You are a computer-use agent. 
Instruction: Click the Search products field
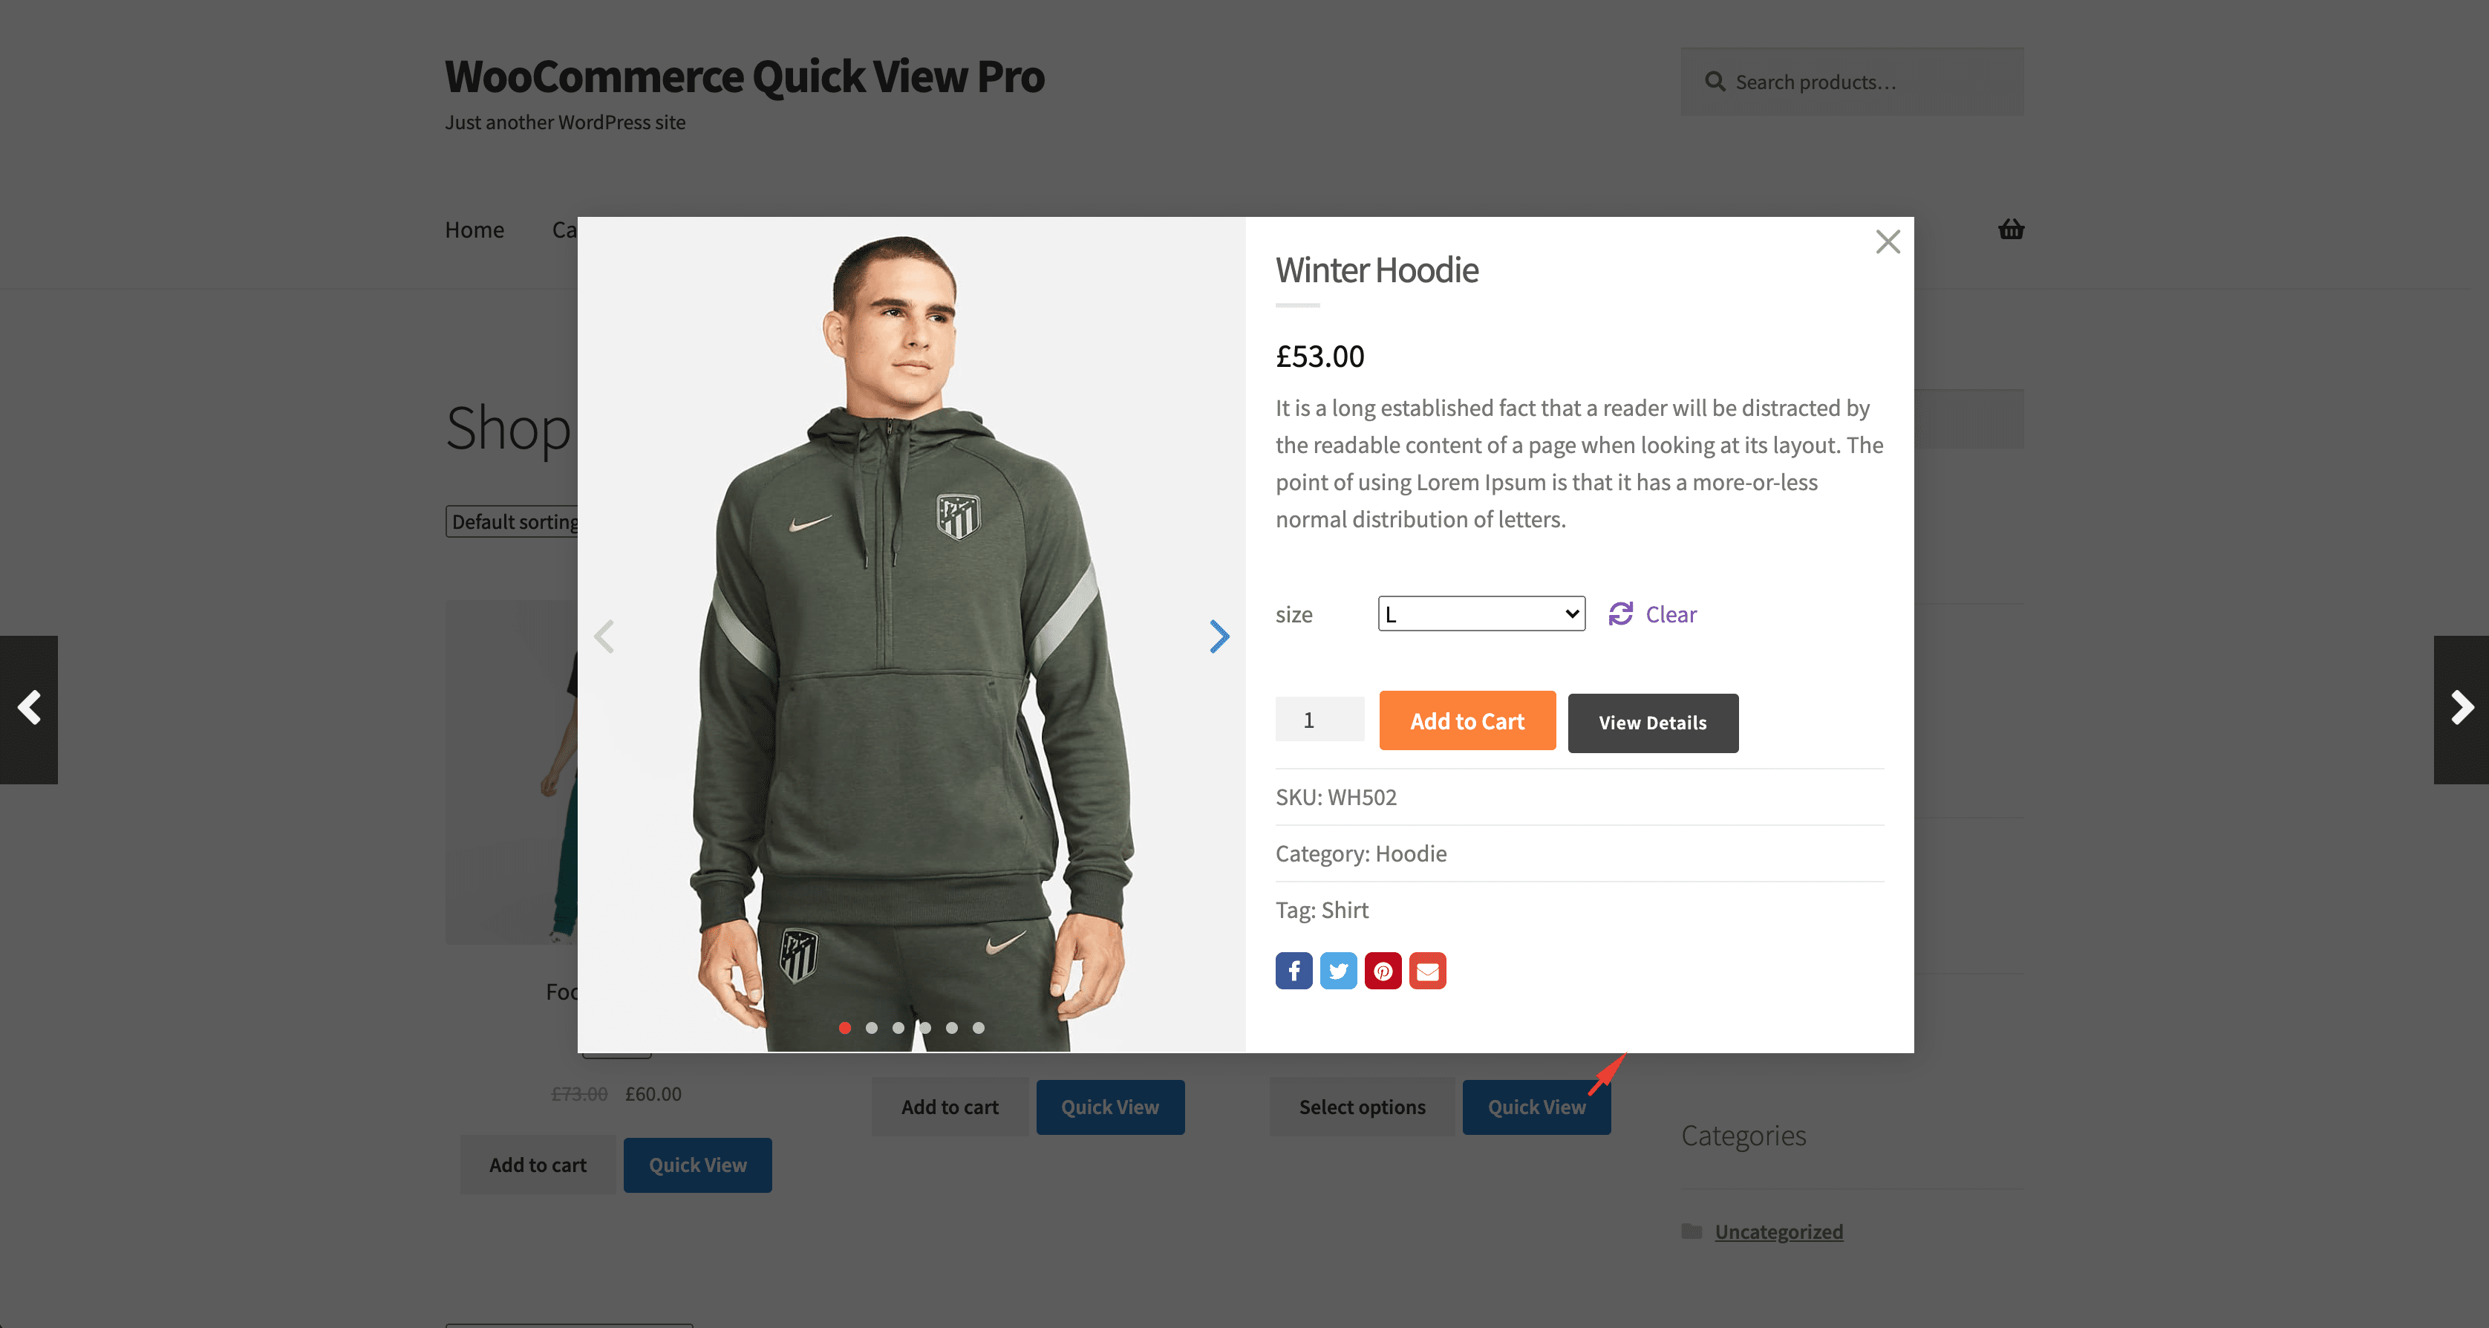1852,82
